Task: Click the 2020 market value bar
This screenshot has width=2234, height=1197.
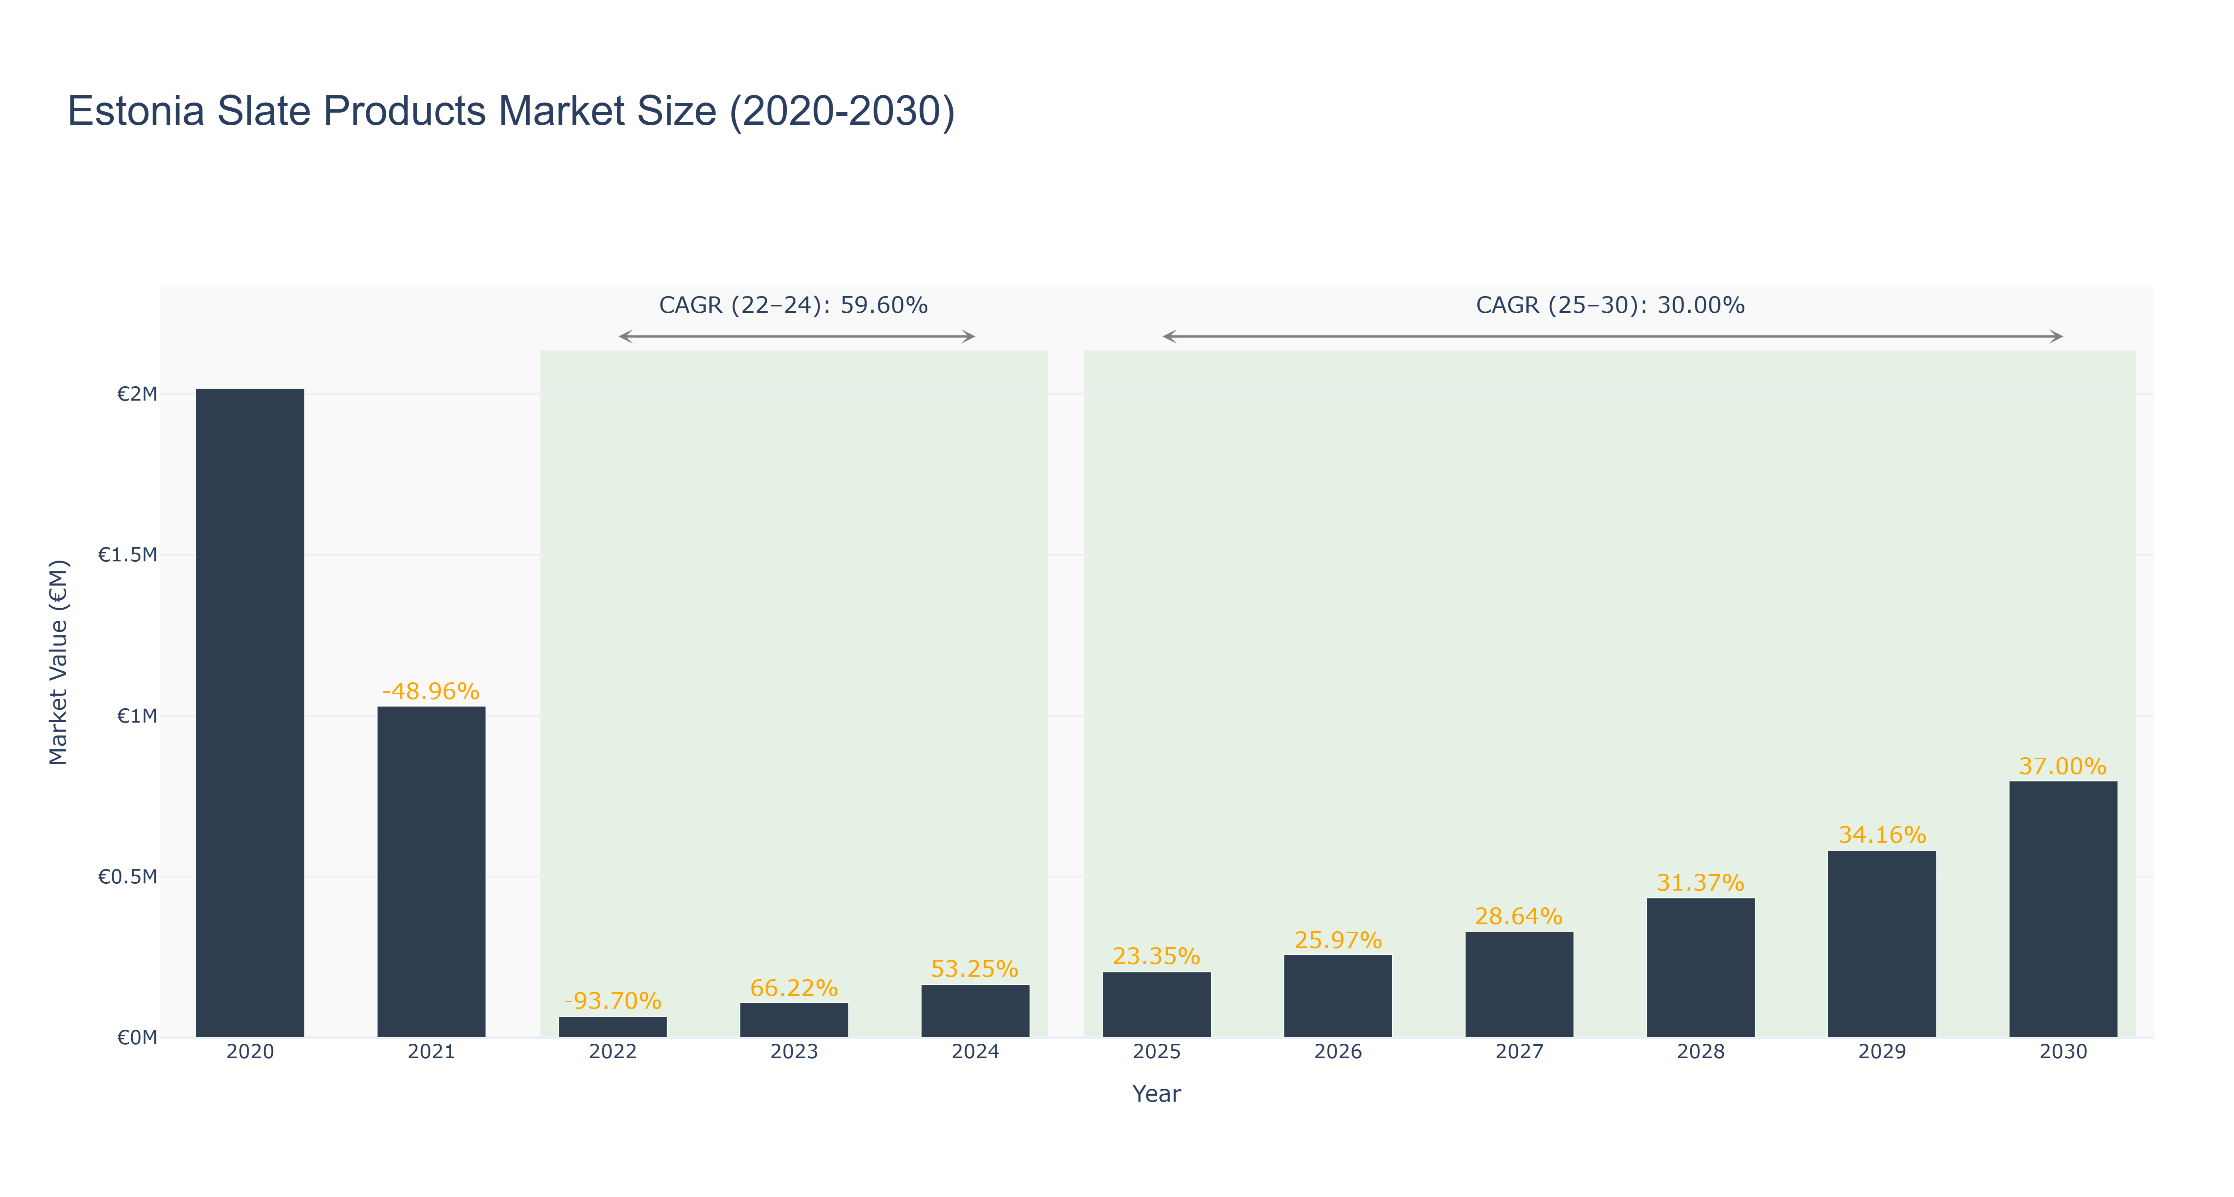Action: click(250, 712)
